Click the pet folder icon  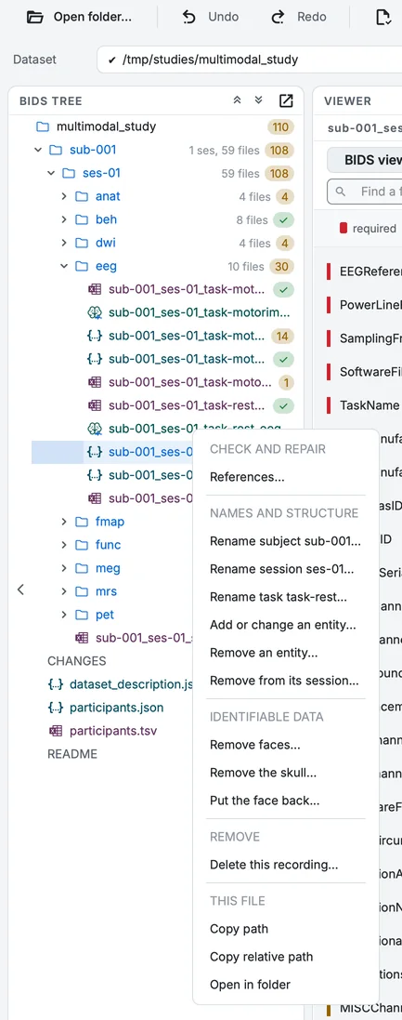point(81,615)
